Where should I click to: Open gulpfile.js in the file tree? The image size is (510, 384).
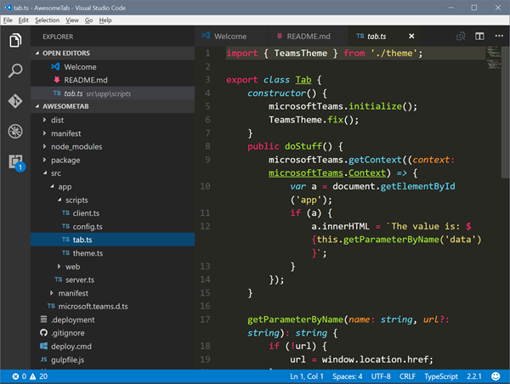pyautogui.click(x=113, y=359)
